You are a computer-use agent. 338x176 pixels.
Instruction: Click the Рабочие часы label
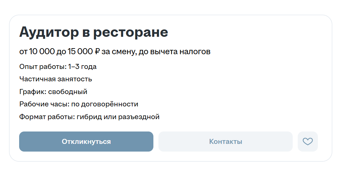(44, 104)
